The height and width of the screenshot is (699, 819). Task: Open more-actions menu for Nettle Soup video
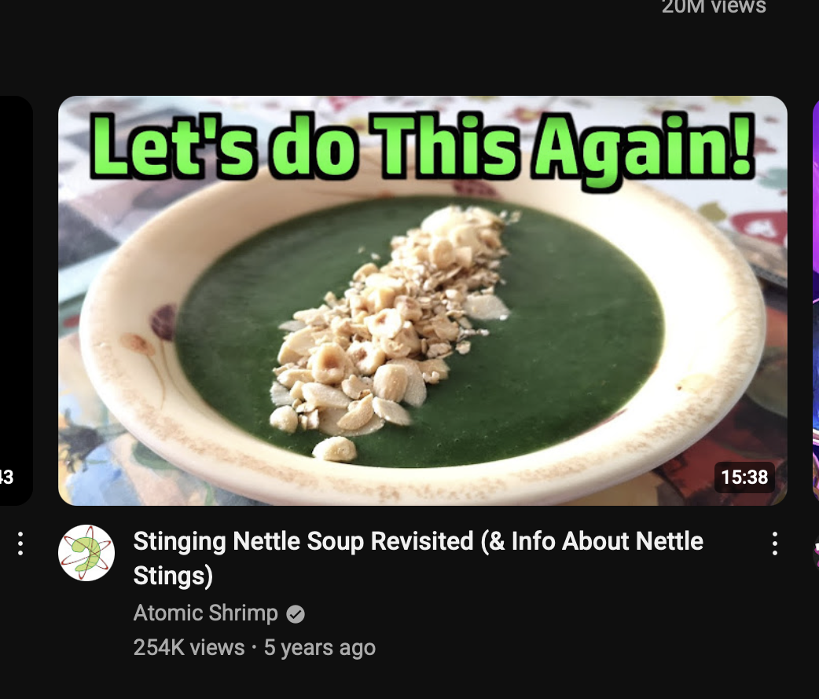coord(775,543)
